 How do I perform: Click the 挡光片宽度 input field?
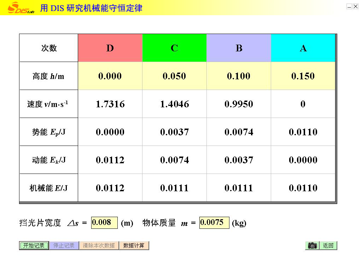(104, 223)
